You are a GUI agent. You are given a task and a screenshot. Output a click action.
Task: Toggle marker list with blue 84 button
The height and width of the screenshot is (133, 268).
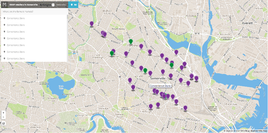(x=73, y=5)
